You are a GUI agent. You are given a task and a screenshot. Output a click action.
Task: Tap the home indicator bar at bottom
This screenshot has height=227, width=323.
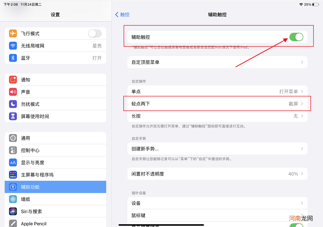(x=161, y=225)
